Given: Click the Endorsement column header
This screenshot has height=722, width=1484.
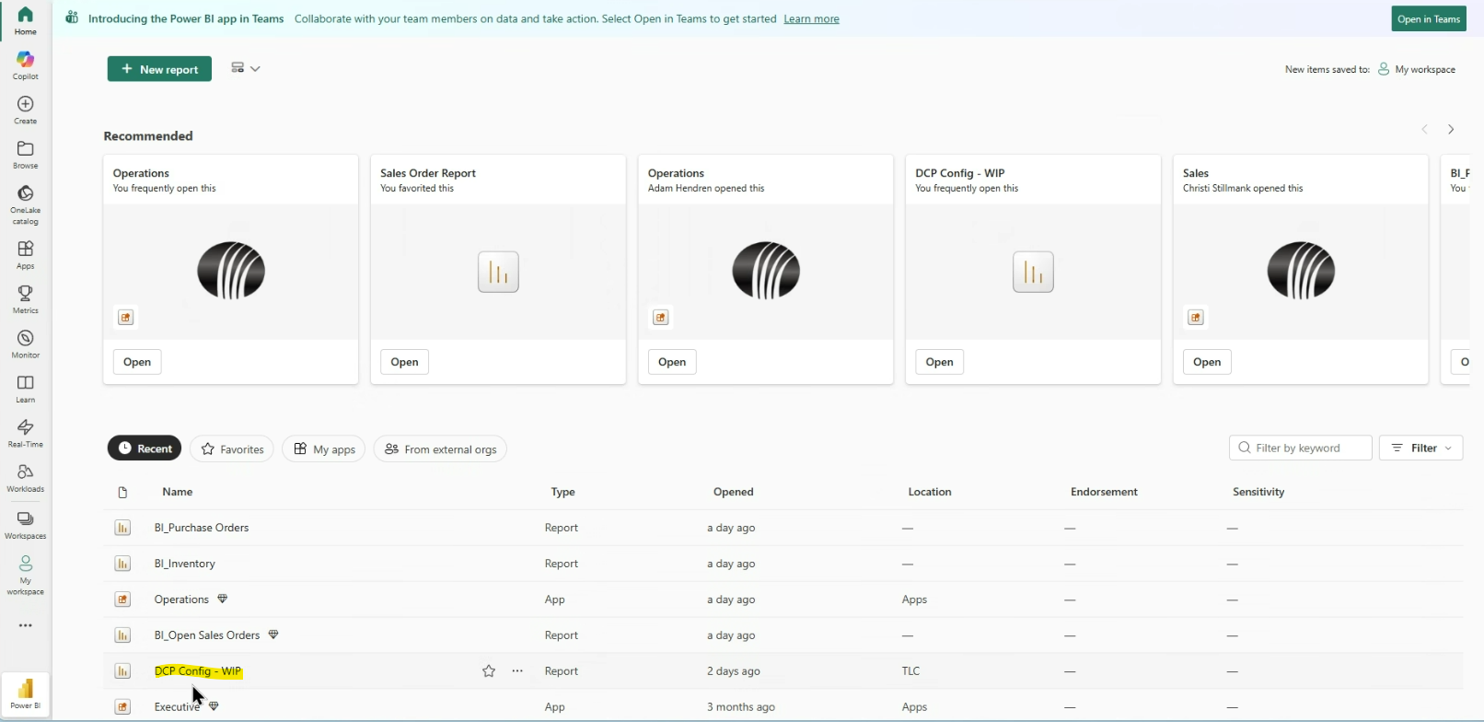Looking at the screenshot, I should [1104, 492].
